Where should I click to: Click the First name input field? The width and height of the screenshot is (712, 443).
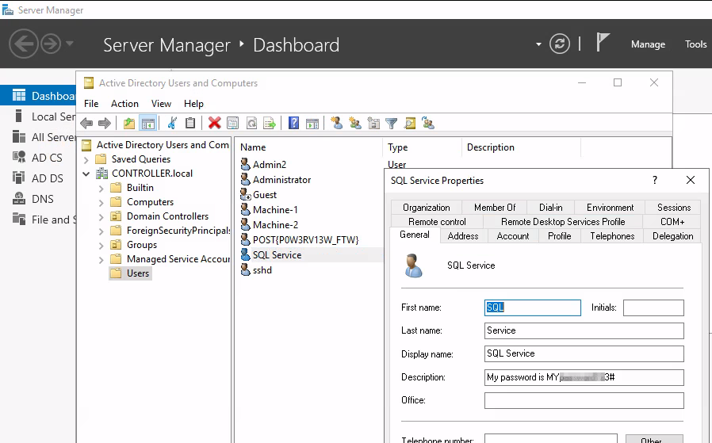[x=532, y=307]
